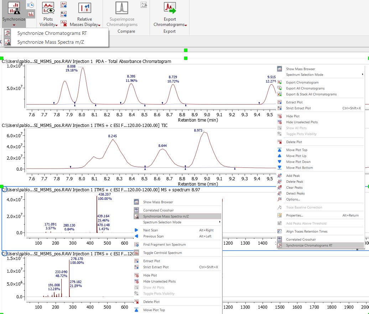
Task: Click Export Chromatogram icon in context menu
Action: (x=280, y=82)
